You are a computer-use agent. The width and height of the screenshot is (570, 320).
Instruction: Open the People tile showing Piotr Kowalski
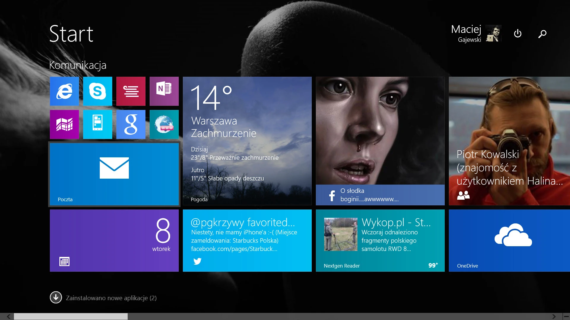[x=509, y=141]
